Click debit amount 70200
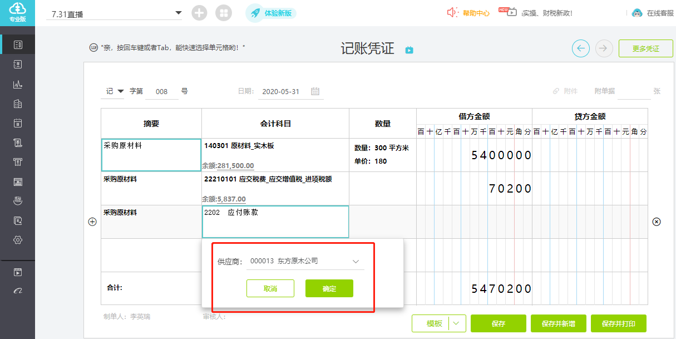Viewport: 676px width, 339px height. tap(510, 189)
